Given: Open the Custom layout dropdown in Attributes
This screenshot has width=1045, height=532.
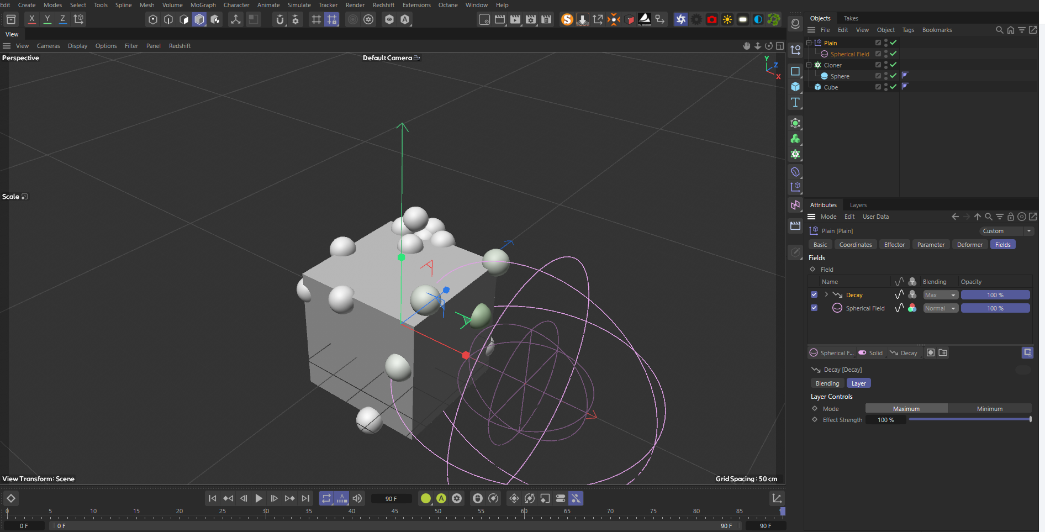Looking at the screenshot, I should point(1006,231).
